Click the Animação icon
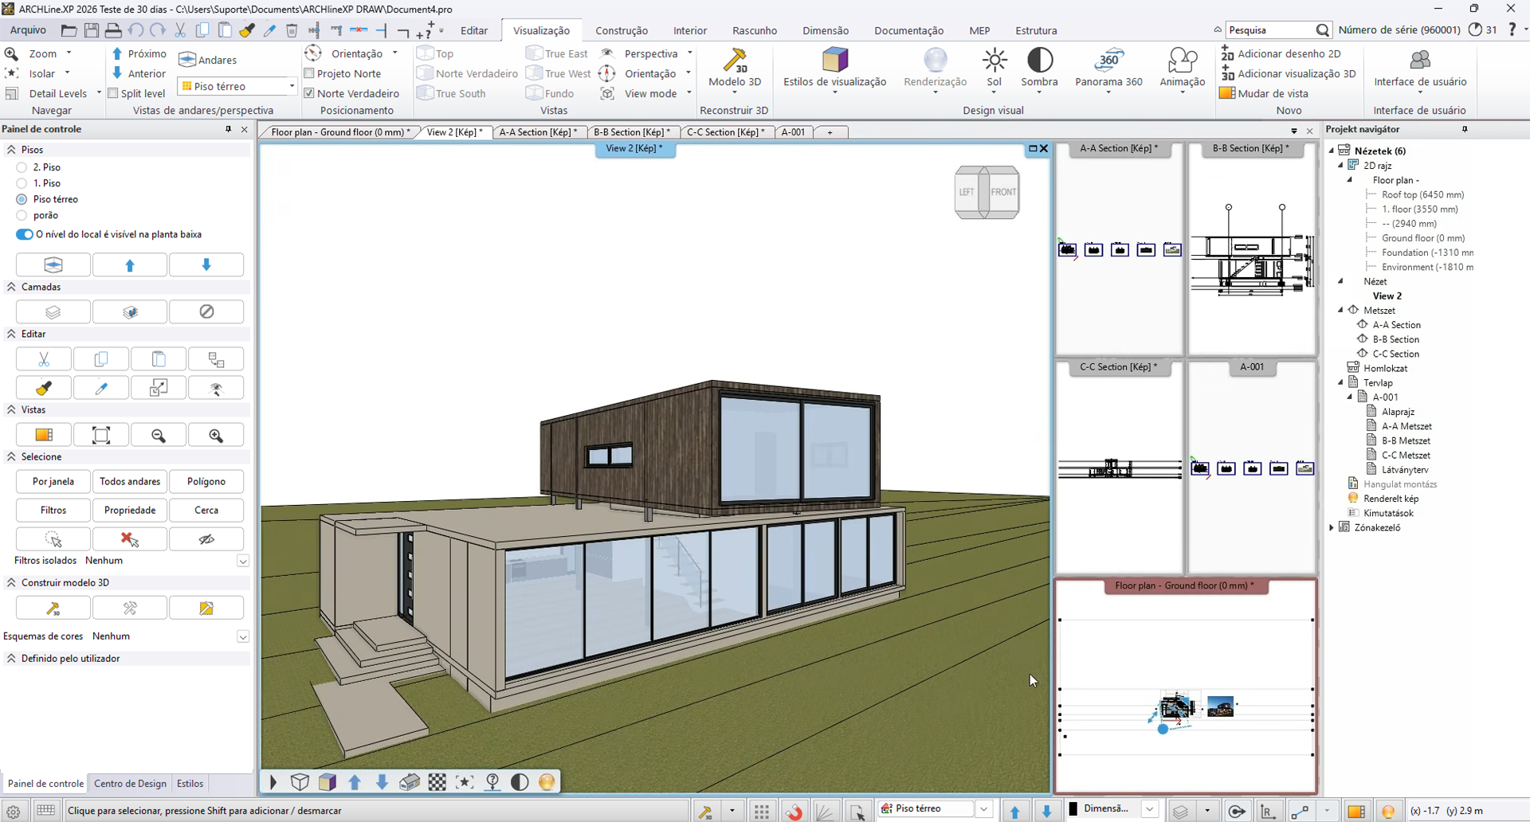Image resolution: width=1530 pixels, height=822 pixels. click(x=1182, y=60)
